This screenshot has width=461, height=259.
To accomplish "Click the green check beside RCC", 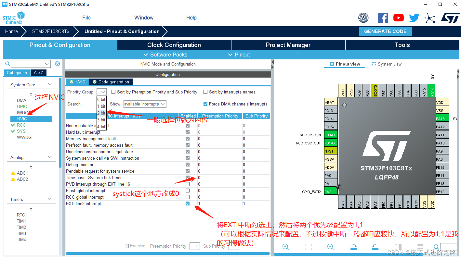I will pos(13,125).
